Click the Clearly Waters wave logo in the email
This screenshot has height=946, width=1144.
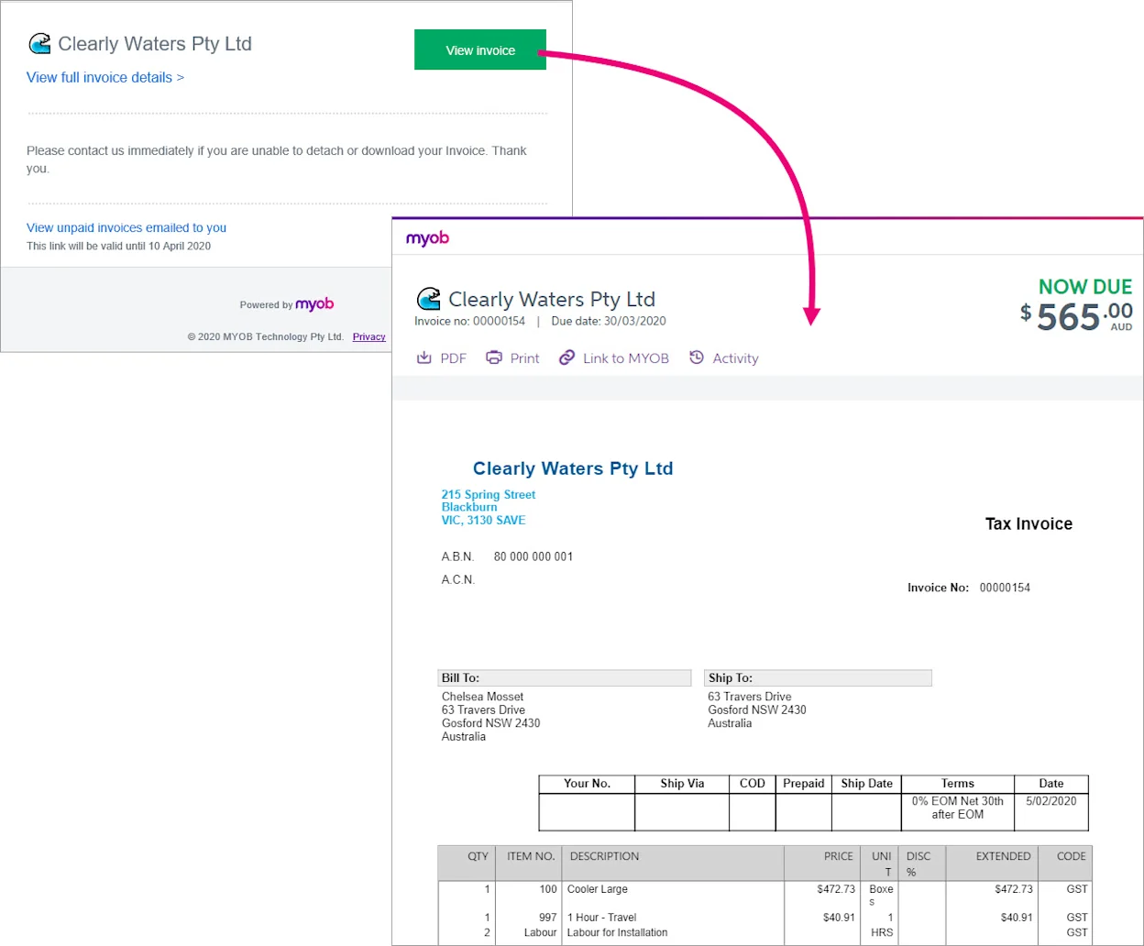(x=39, y=42)
